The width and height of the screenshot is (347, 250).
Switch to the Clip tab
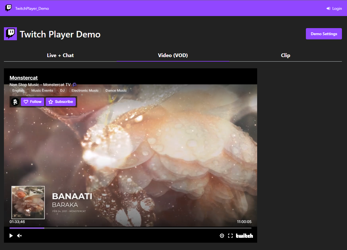click(286, 55)
